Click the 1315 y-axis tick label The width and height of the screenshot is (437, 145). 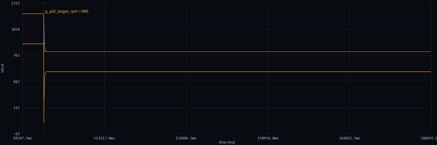click(16, 3)
